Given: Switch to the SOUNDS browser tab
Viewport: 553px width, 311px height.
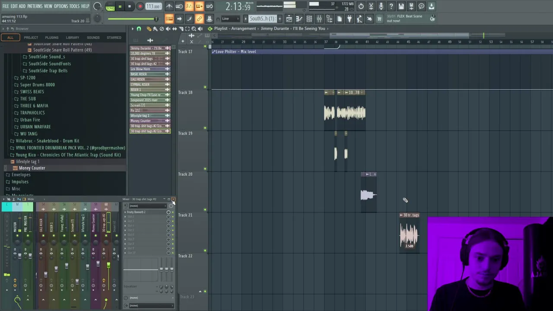Looking at the screenshot, I should 93,38.
